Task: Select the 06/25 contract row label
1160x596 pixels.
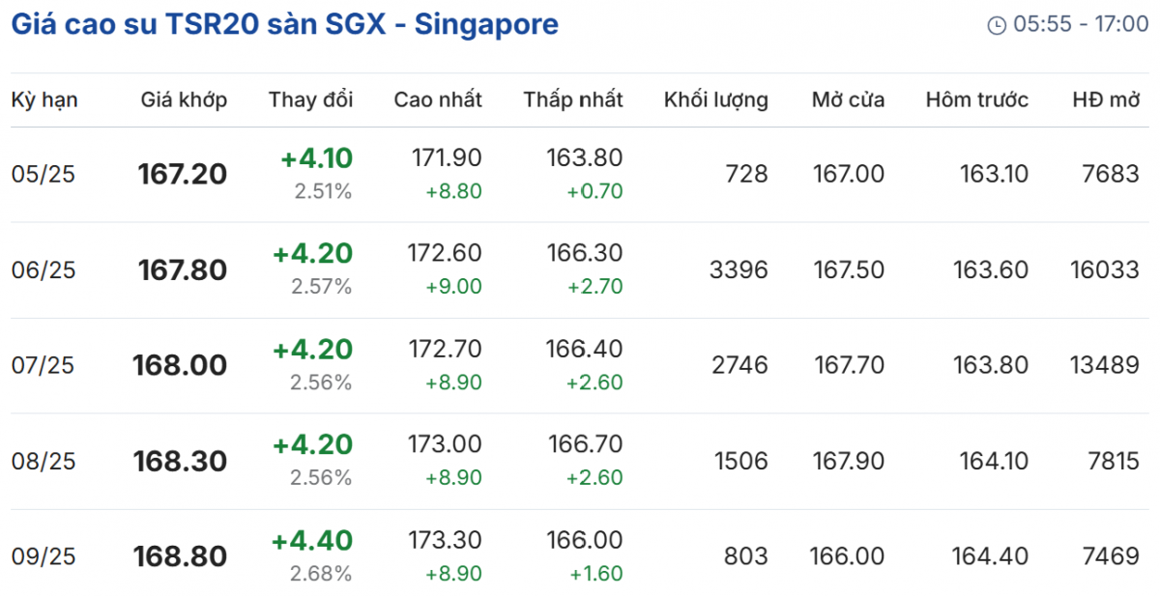Action: point(43,270)
